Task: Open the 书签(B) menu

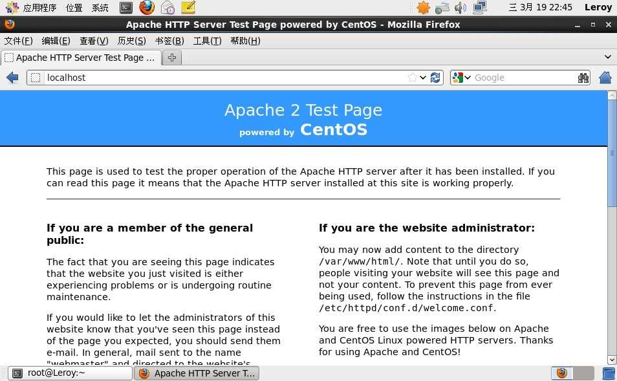Action: point(169,41)
